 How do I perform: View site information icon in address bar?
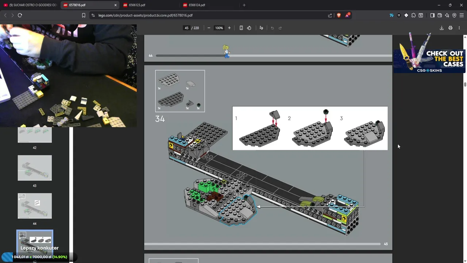(x=93, y=15)
